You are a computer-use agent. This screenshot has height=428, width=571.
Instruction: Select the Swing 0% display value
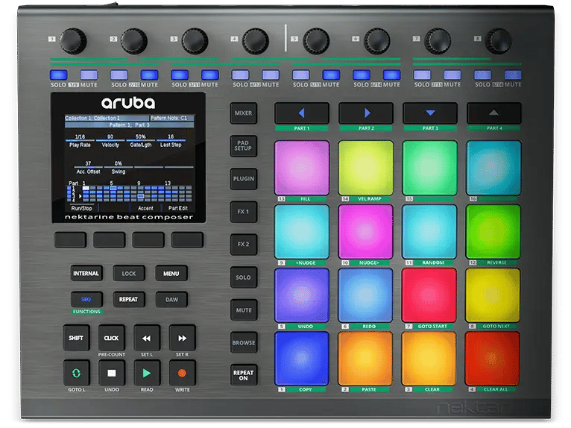point(119,163)
